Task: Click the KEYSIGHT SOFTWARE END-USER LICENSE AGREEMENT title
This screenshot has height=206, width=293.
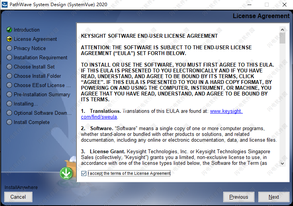Action: [x=149, y=36]
